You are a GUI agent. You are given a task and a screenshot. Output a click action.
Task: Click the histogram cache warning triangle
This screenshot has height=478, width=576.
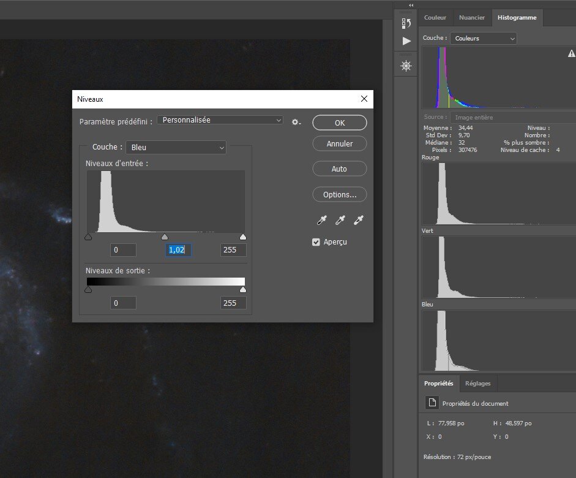[572, 54]
